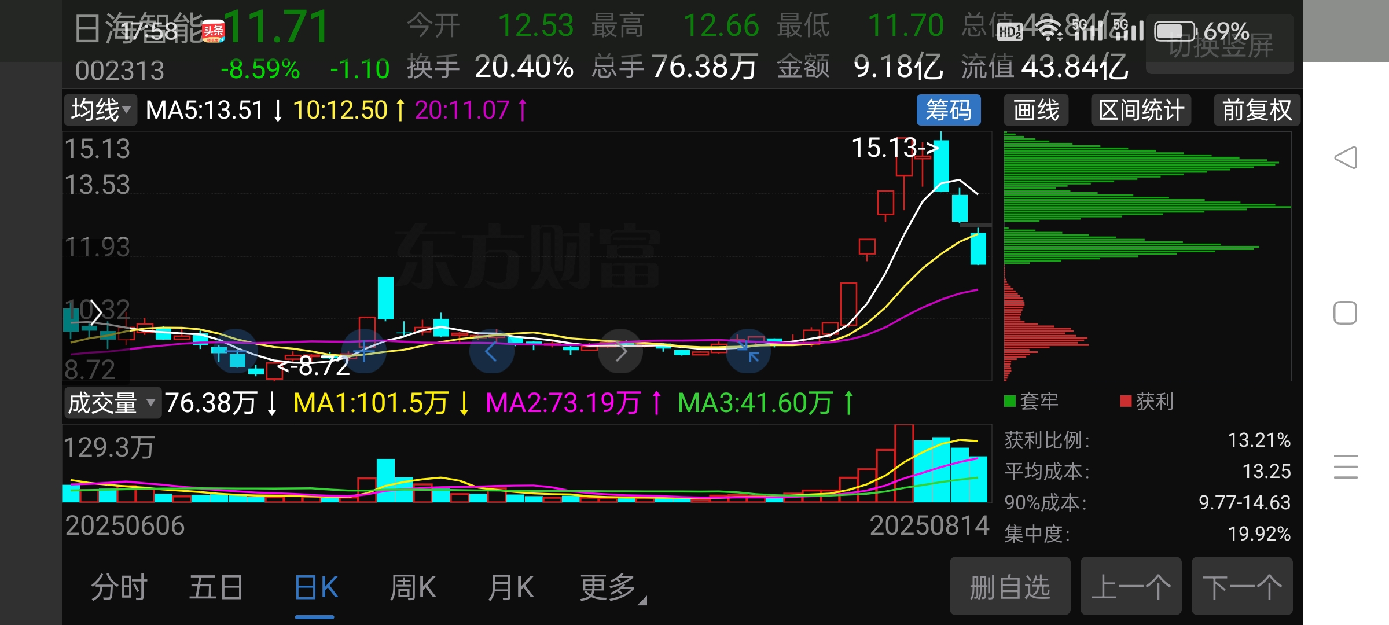This screenshot has height=625, width=1389.
Task: Tap the 平均成本 13.25 value
Action: click(x=1267, y=472)
